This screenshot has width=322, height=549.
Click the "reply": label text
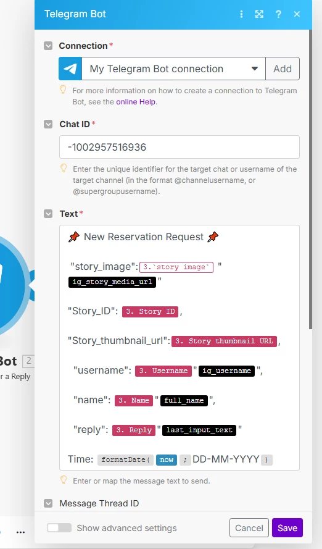(x=91, y=430)
